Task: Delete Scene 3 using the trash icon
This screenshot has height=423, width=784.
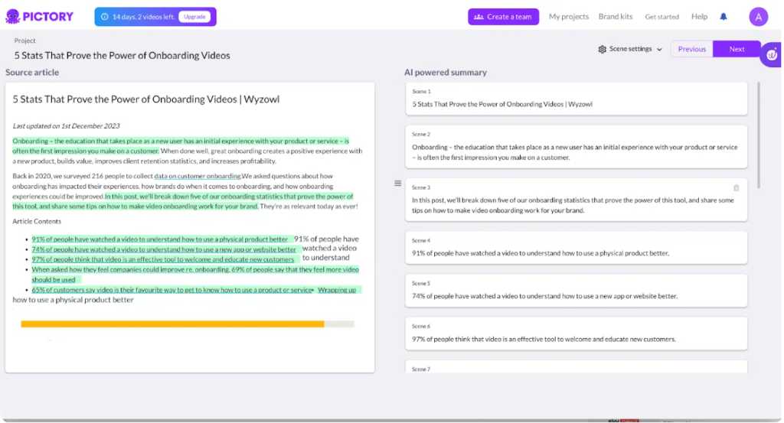Action: 736,187
